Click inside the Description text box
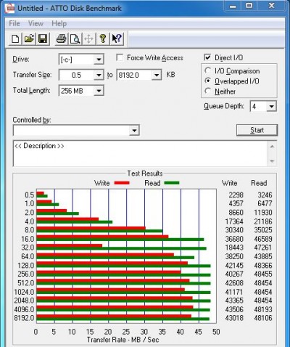The height and width of the screenshot is (347, 290). pyautogui.click(x=140, y=154)
